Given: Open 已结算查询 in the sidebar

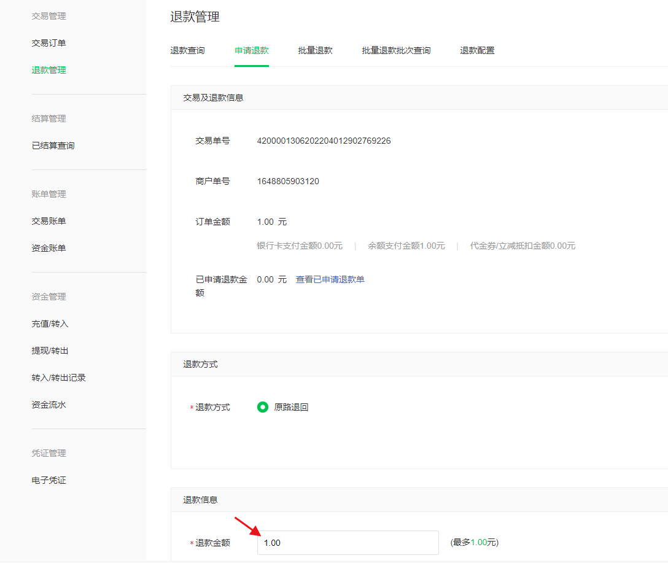Looking at the screenshot, I should pos(53,146).
